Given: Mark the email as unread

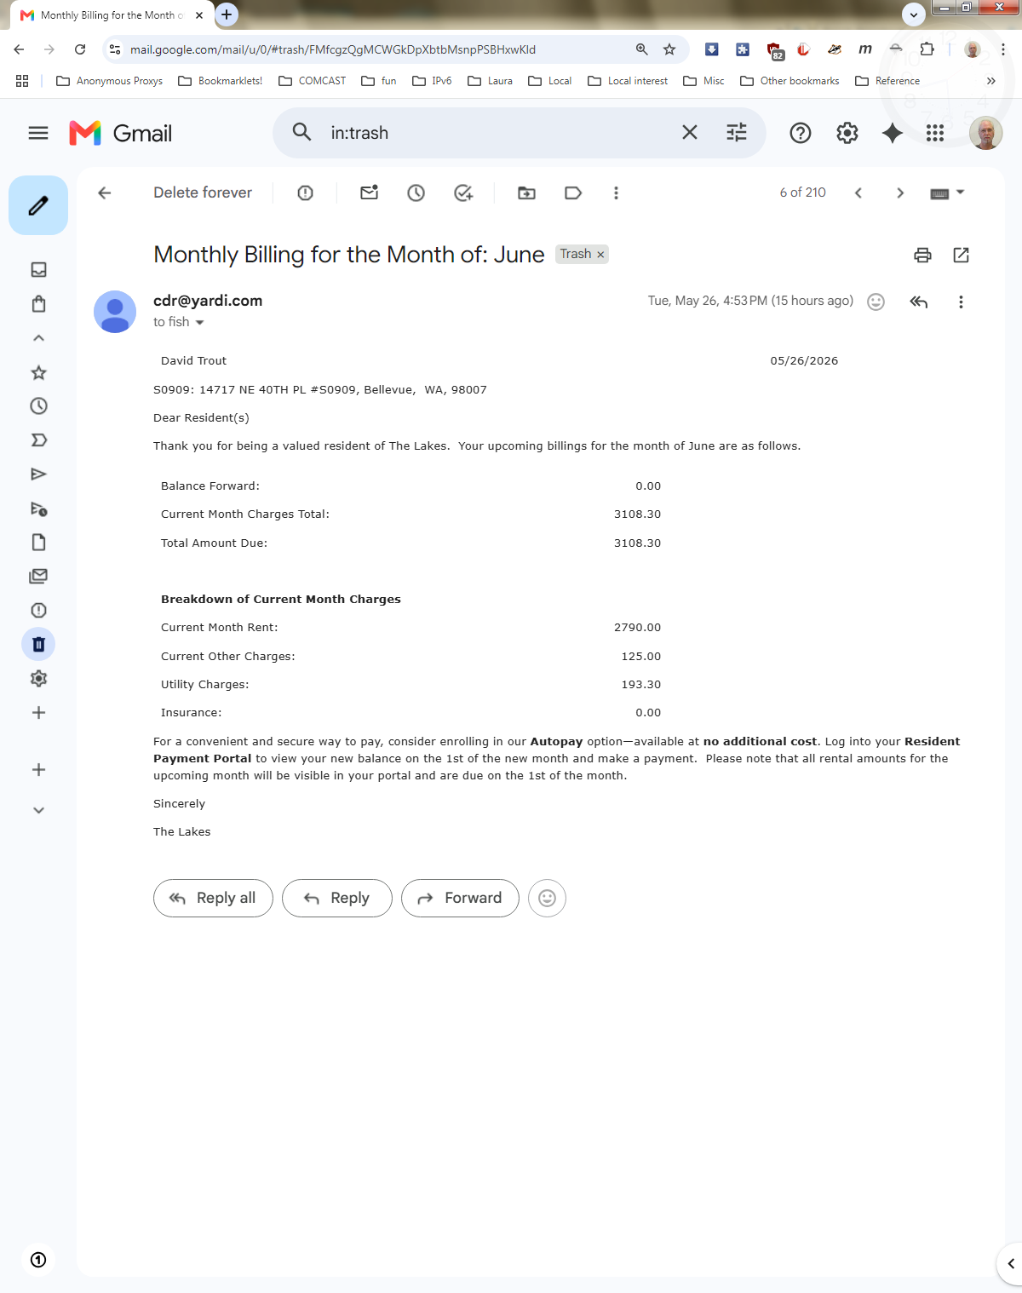Looking at the screenshot, I should tap(369, 193).
